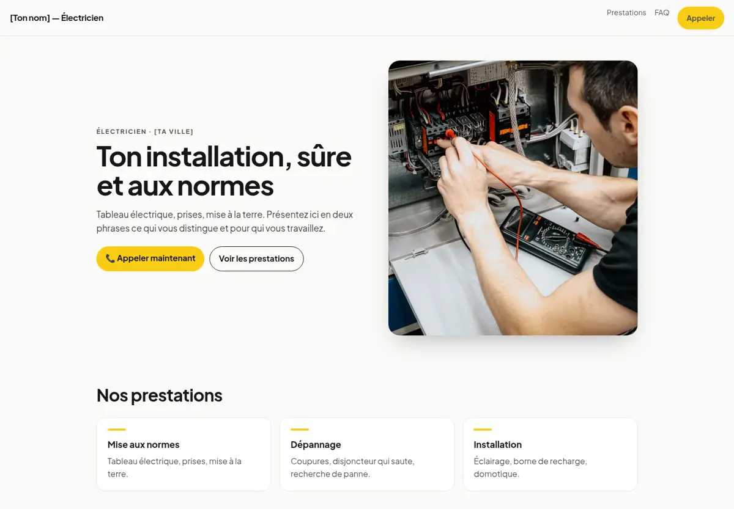Click the Voir les prestations button
734x509 pixels.
coord(256,258)
